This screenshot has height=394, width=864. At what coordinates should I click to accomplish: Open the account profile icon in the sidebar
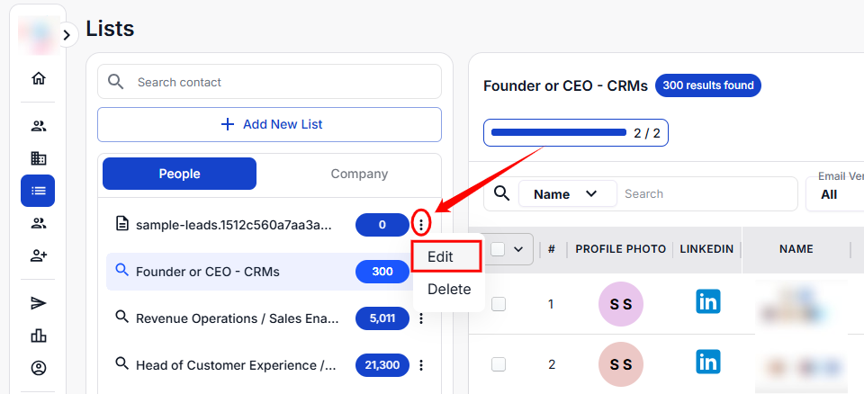click(38, 368)
